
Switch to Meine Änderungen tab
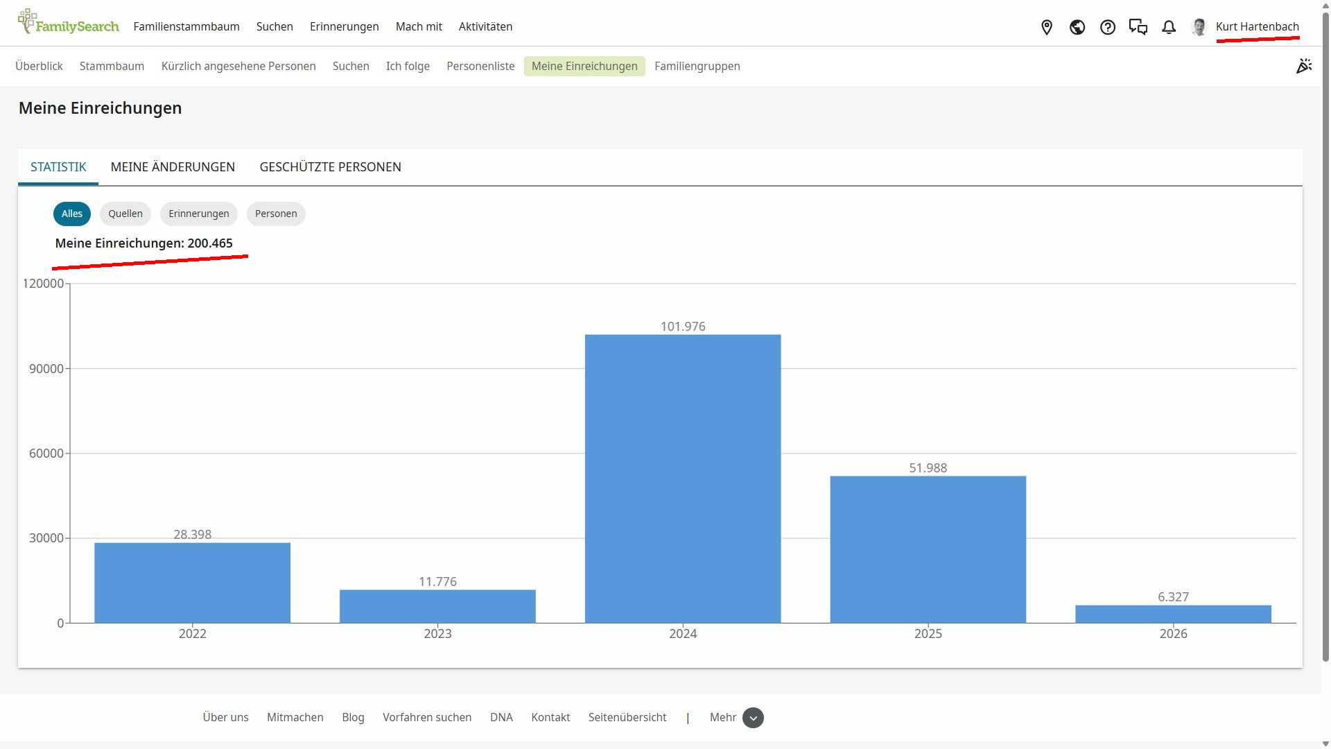click(x=173, y=167)
